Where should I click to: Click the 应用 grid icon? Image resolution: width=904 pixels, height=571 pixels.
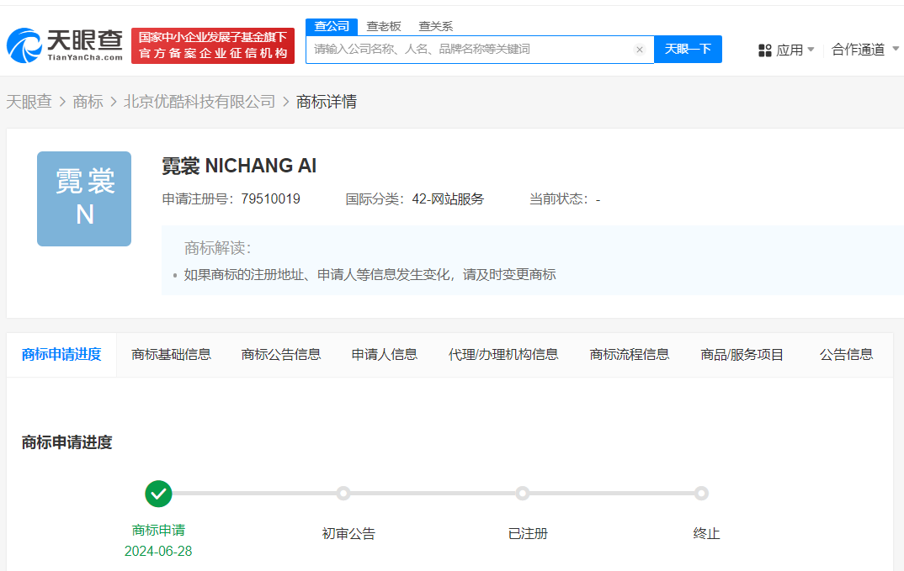pyautogui.click(x=765, y=50)
